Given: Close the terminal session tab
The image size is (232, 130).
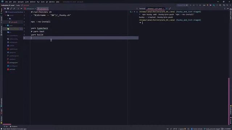Looking at the screenshot, I should point(163,9).
